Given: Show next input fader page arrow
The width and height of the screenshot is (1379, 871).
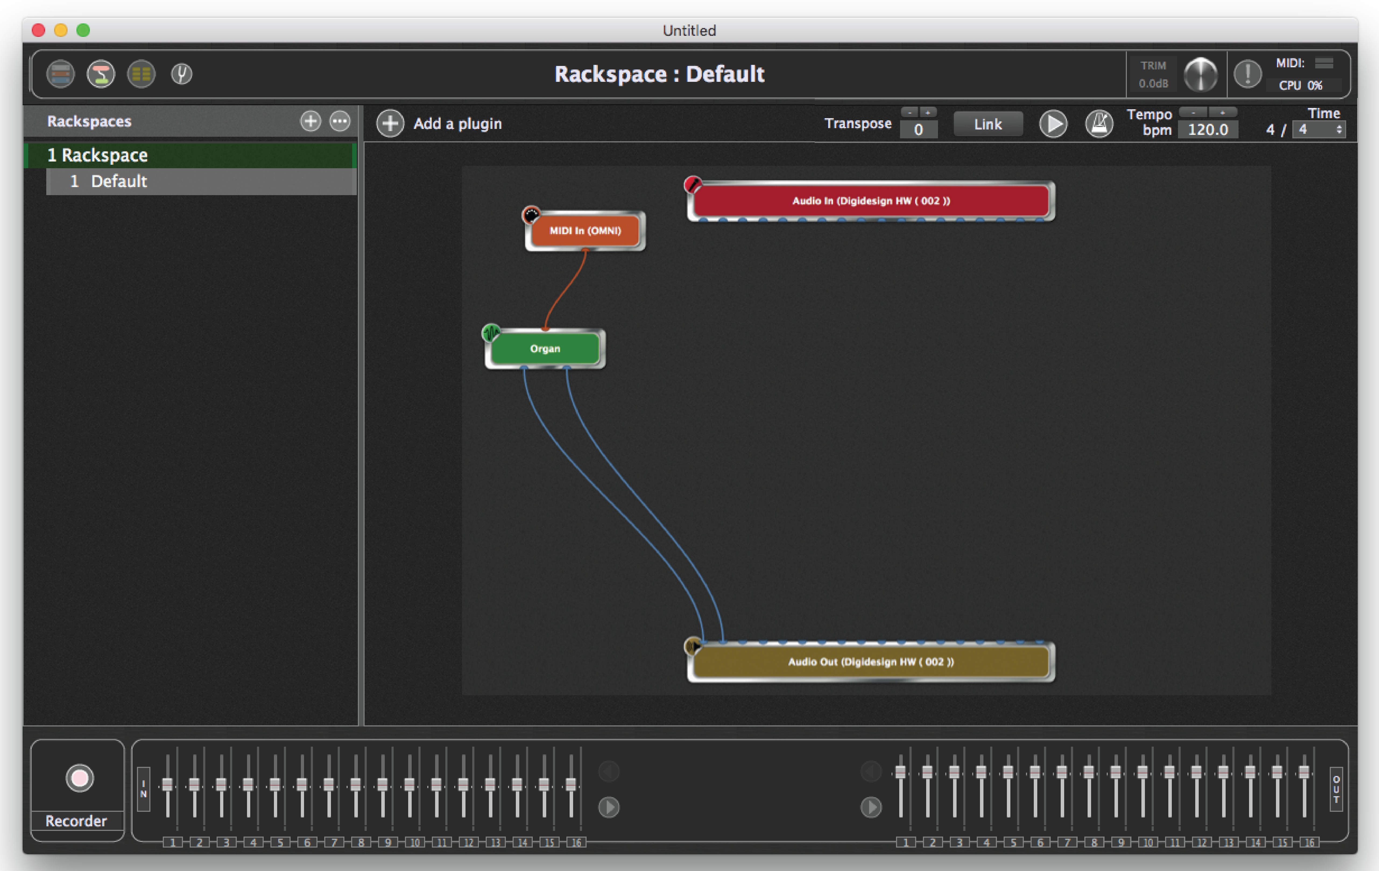Looking at the screenshot, I should pos(609,807).
